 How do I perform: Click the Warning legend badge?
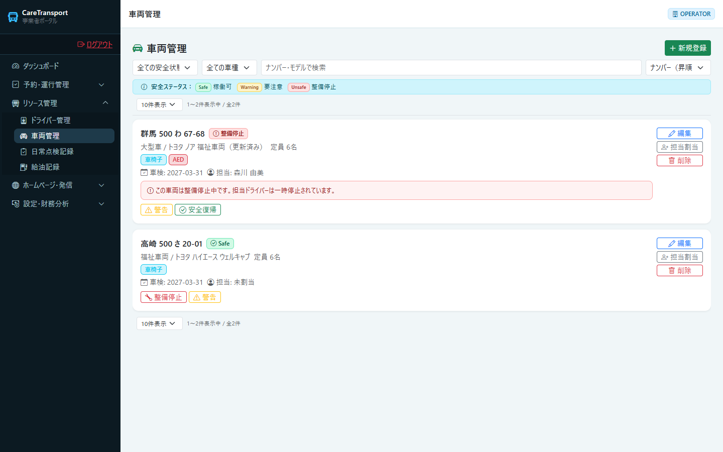250,87
